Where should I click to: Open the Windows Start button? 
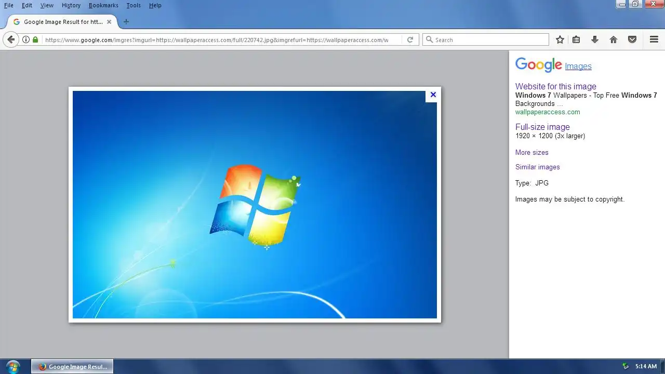[14, 366]
